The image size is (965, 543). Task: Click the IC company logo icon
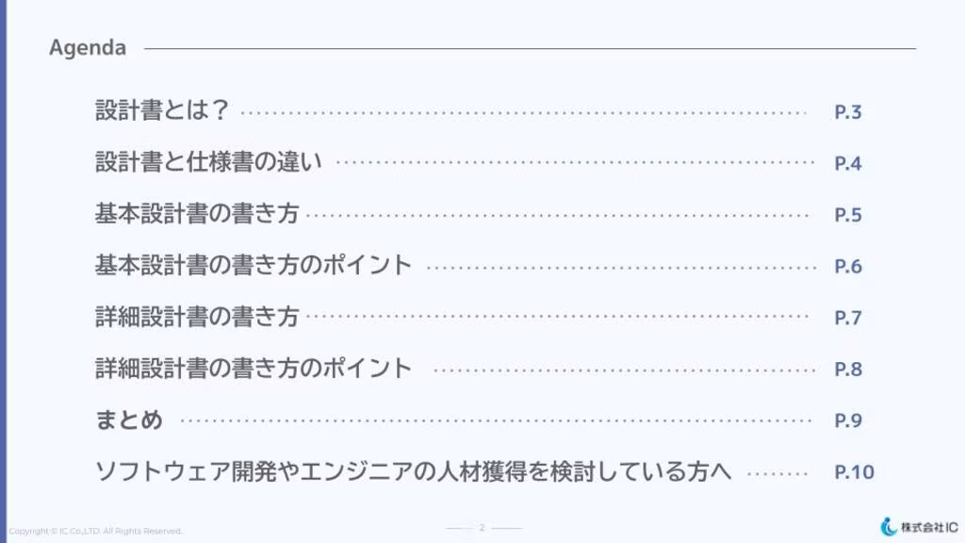pyautogui.click(x=888, y=527)
